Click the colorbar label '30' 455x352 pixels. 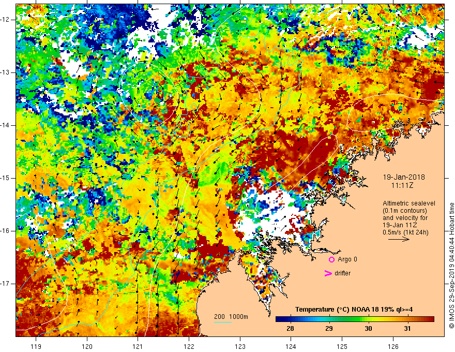pyautogui.click(x=368, y=329)
